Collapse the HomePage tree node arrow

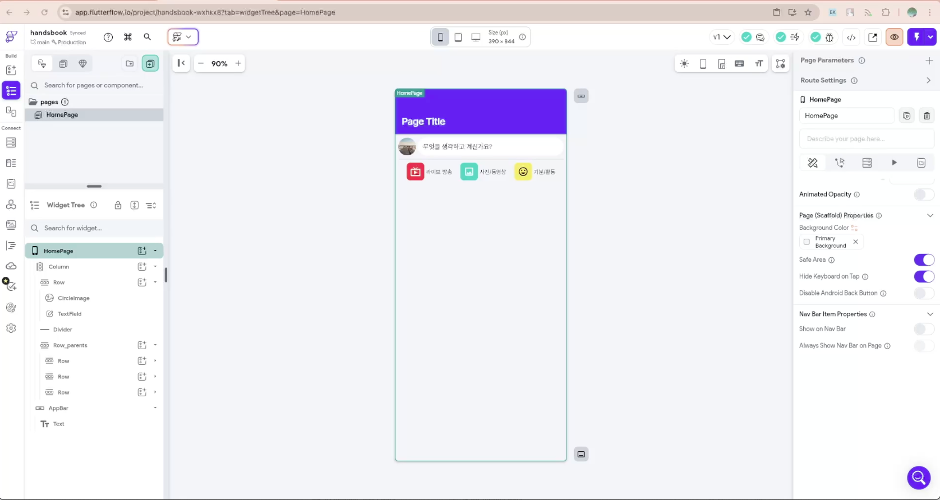point(155,251)
